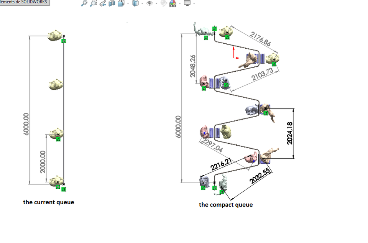Expand the View Orientation dropdown arrow
The image size is (368, 243).
point(128,4)
